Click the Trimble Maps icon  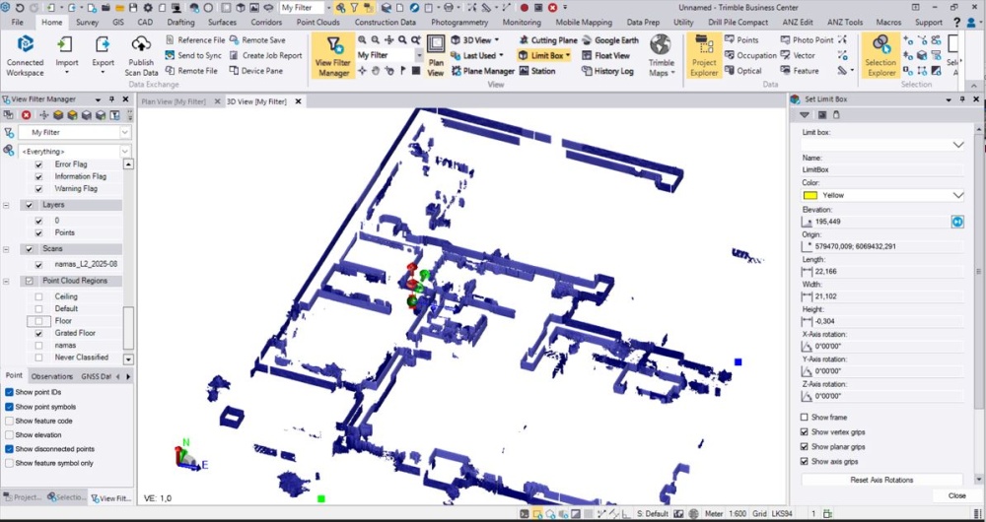pos(660,56)
